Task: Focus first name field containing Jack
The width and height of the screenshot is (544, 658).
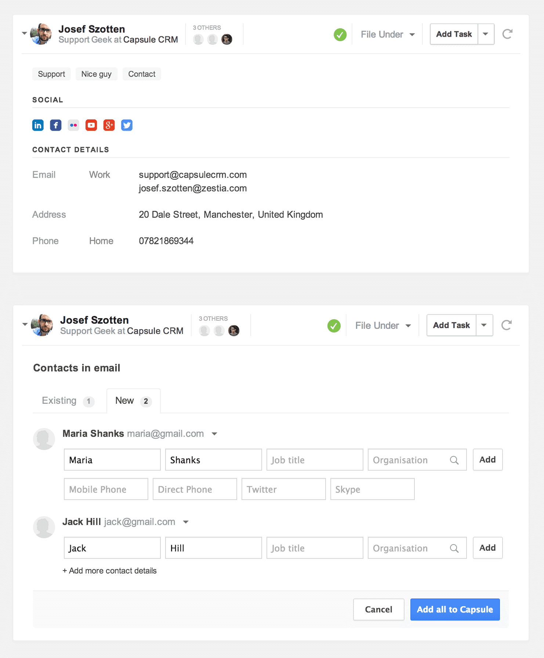Action: pos(112,548)
